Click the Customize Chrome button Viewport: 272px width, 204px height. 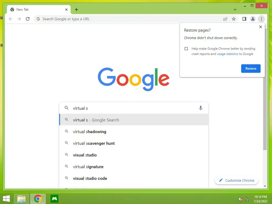click(236, 180)
